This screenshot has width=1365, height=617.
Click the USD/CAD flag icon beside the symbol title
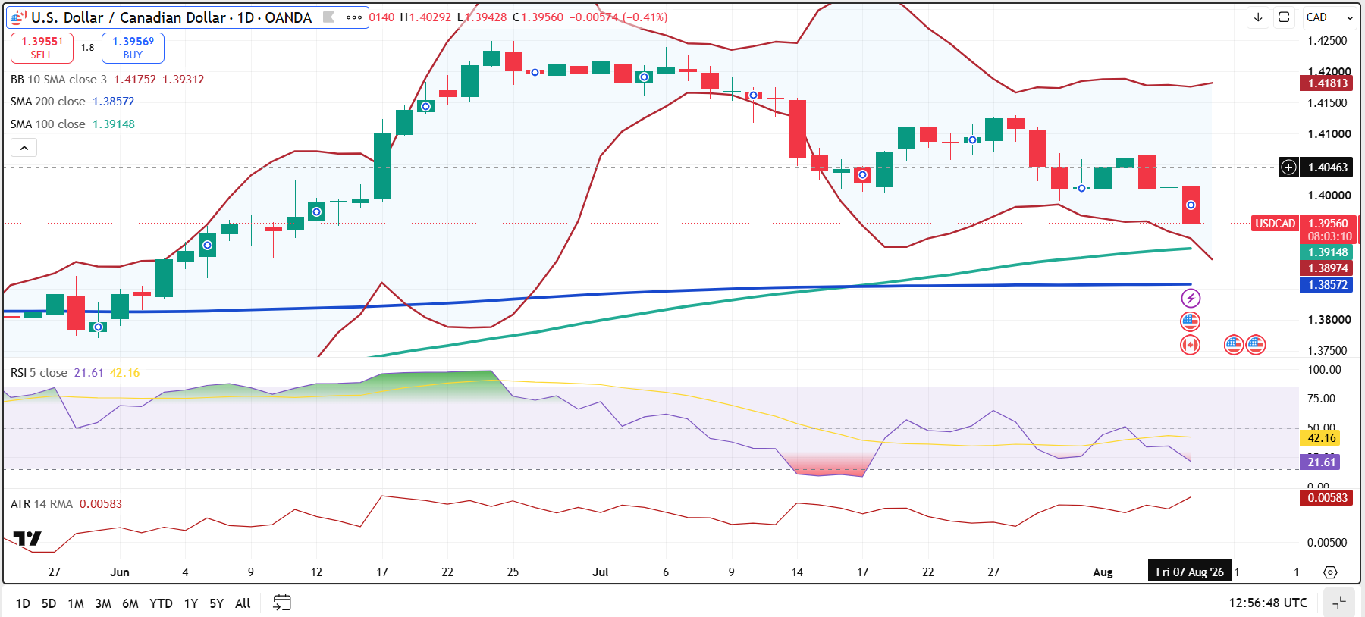point(18,17)
